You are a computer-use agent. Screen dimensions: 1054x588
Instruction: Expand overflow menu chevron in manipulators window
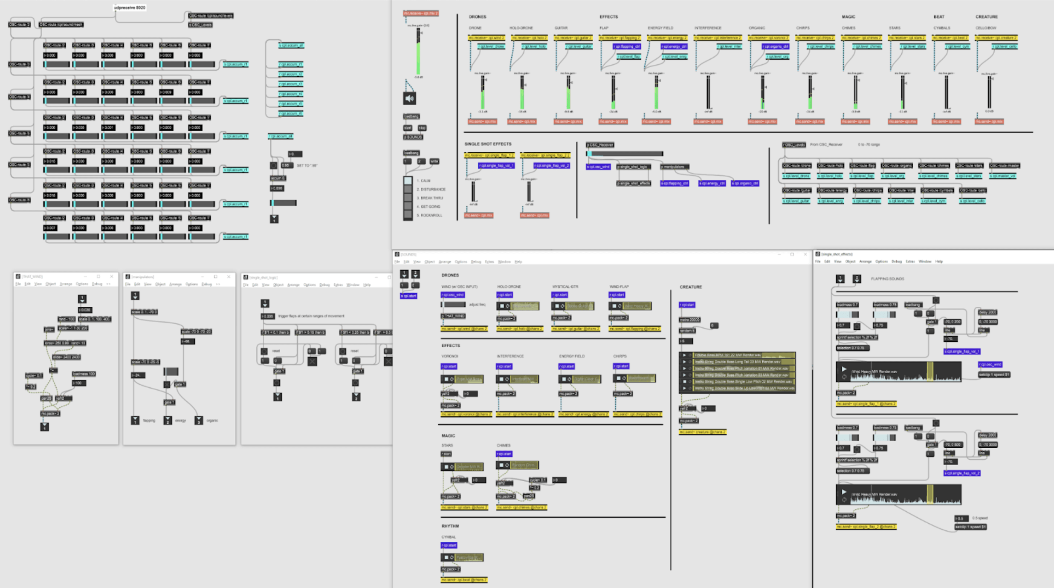pyautogui.click(x=218, y=284)
